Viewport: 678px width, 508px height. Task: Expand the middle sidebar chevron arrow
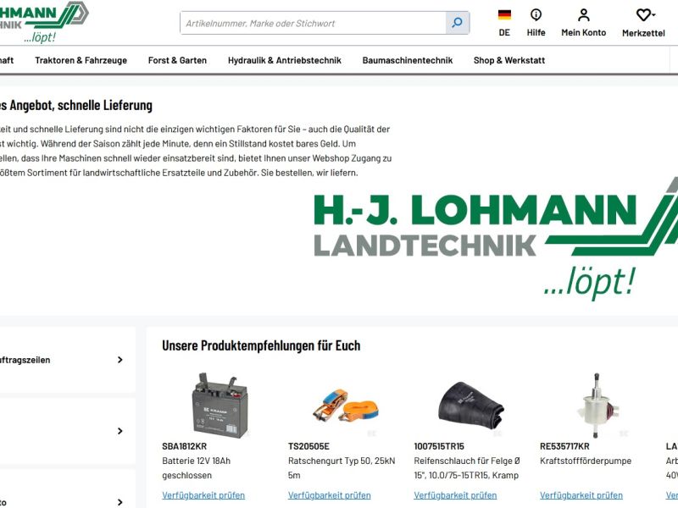pyautogui.click(x=119, y=431)
